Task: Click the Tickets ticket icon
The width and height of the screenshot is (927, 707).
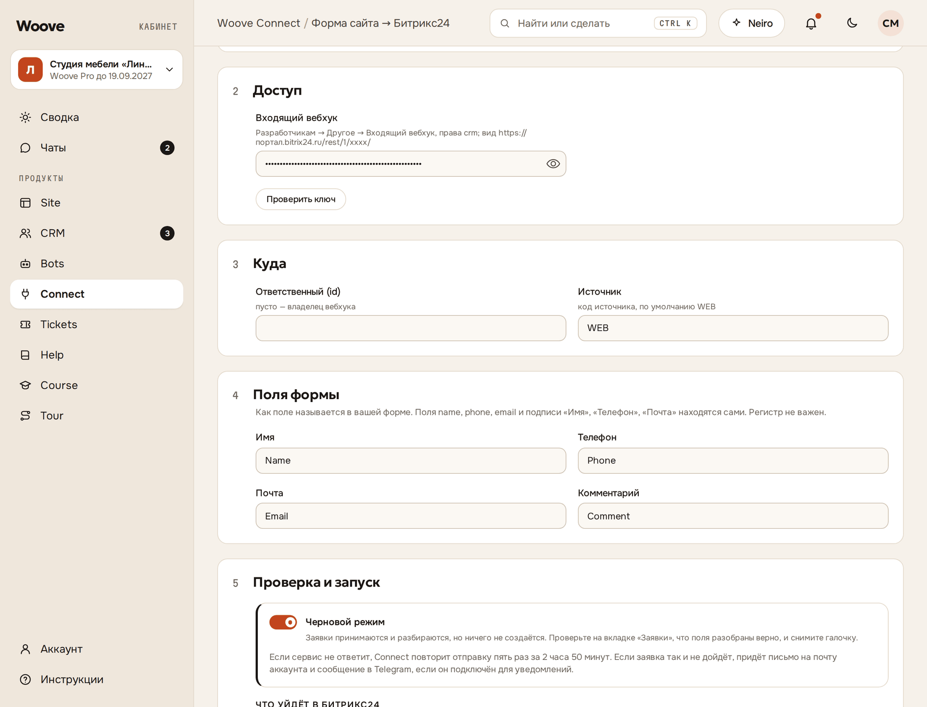Action: 26,325
